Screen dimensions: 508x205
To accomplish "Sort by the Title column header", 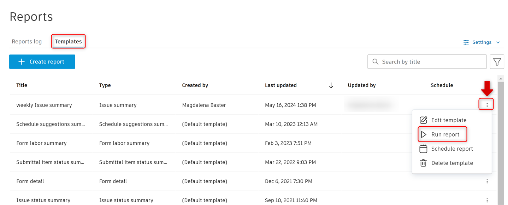I will click(22, 85).
